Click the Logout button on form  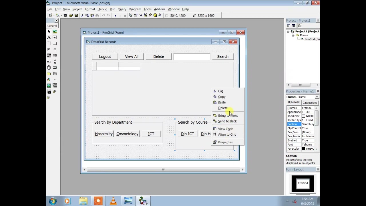(105, 57)
